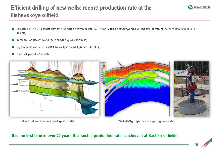Click the Bashneft logo
The width and height of the screenshot is (215, 152).
tap(199, 7)
